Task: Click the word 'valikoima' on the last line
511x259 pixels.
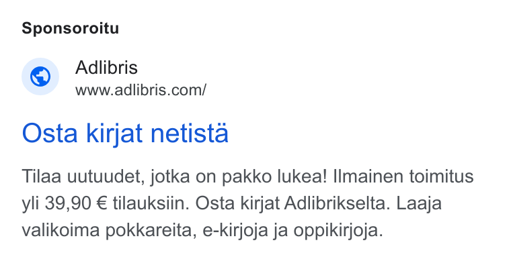Action: [x=61, y=230]
